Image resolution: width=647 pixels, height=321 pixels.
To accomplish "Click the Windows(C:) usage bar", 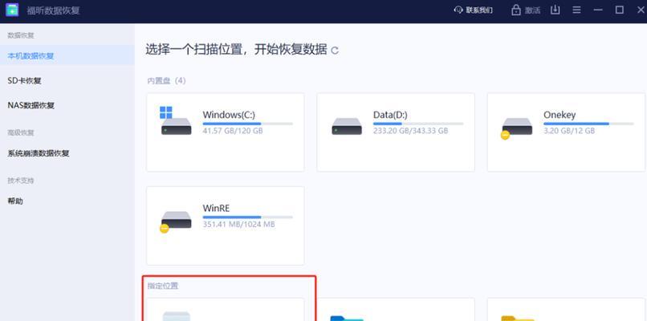I will click(x=247, y=124).
